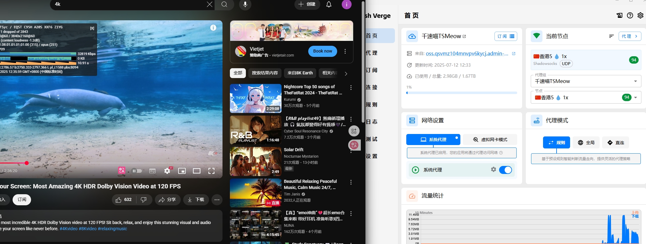The width and height of the screenshot is (646, 244).
Task: Select the 全部 filter chip
Action: [x=238, y=73]
